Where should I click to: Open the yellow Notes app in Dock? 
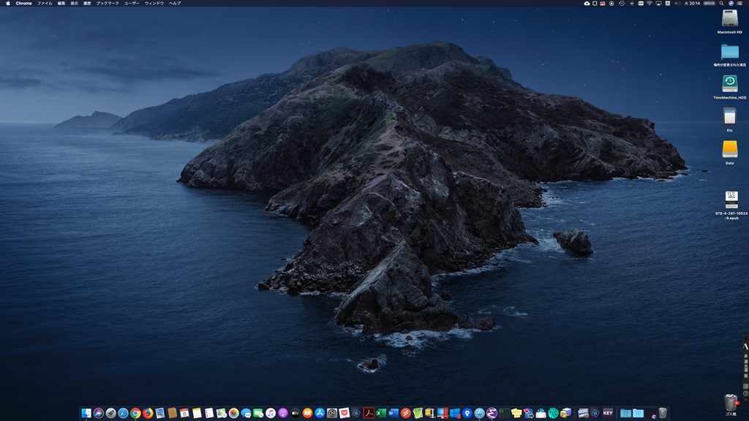[197, 413]
